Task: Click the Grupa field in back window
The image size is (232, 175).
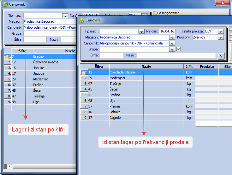Action: pos(50,33)
